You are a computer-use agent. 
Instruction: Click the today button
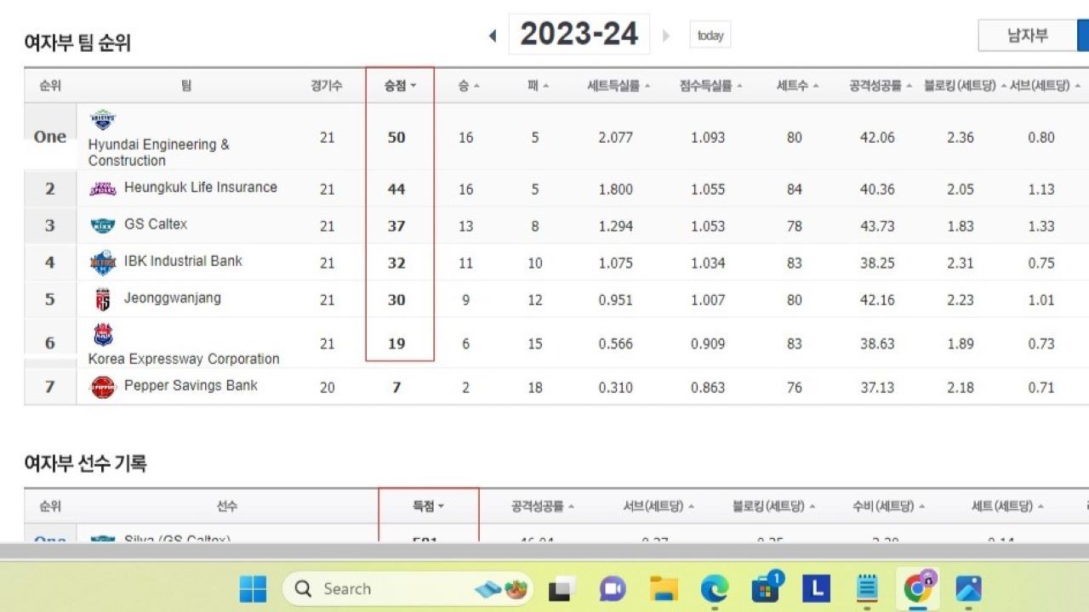pyautogui.click(x=710, y=35)
